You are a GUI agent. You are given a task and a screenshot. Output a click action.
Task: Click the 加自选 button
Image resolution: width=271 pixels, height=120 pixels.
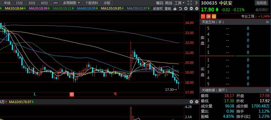click(x=261, y=3)
